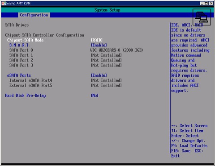Click SATA Port 3 label
This screenshot has width=215, height=166.
pos(21,65)
